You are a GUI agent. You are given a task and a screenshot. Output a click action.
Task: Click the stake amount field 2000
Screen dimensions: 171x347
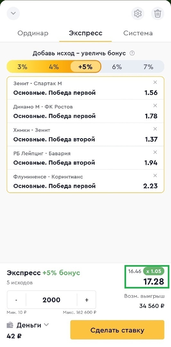coord(51,300)
